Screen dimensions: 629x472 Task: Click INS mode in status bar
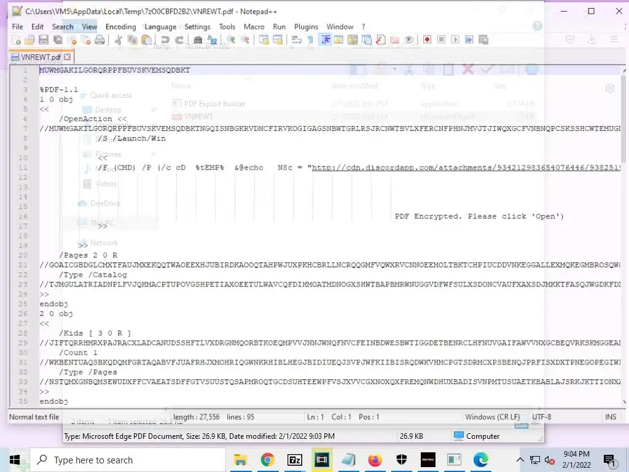coord(611,417)
